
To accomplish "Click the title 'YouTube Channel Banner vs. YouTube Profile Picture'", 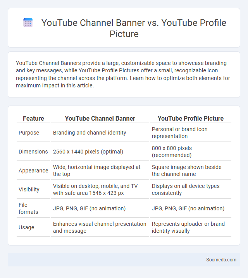I will click(x=134, y=28).
